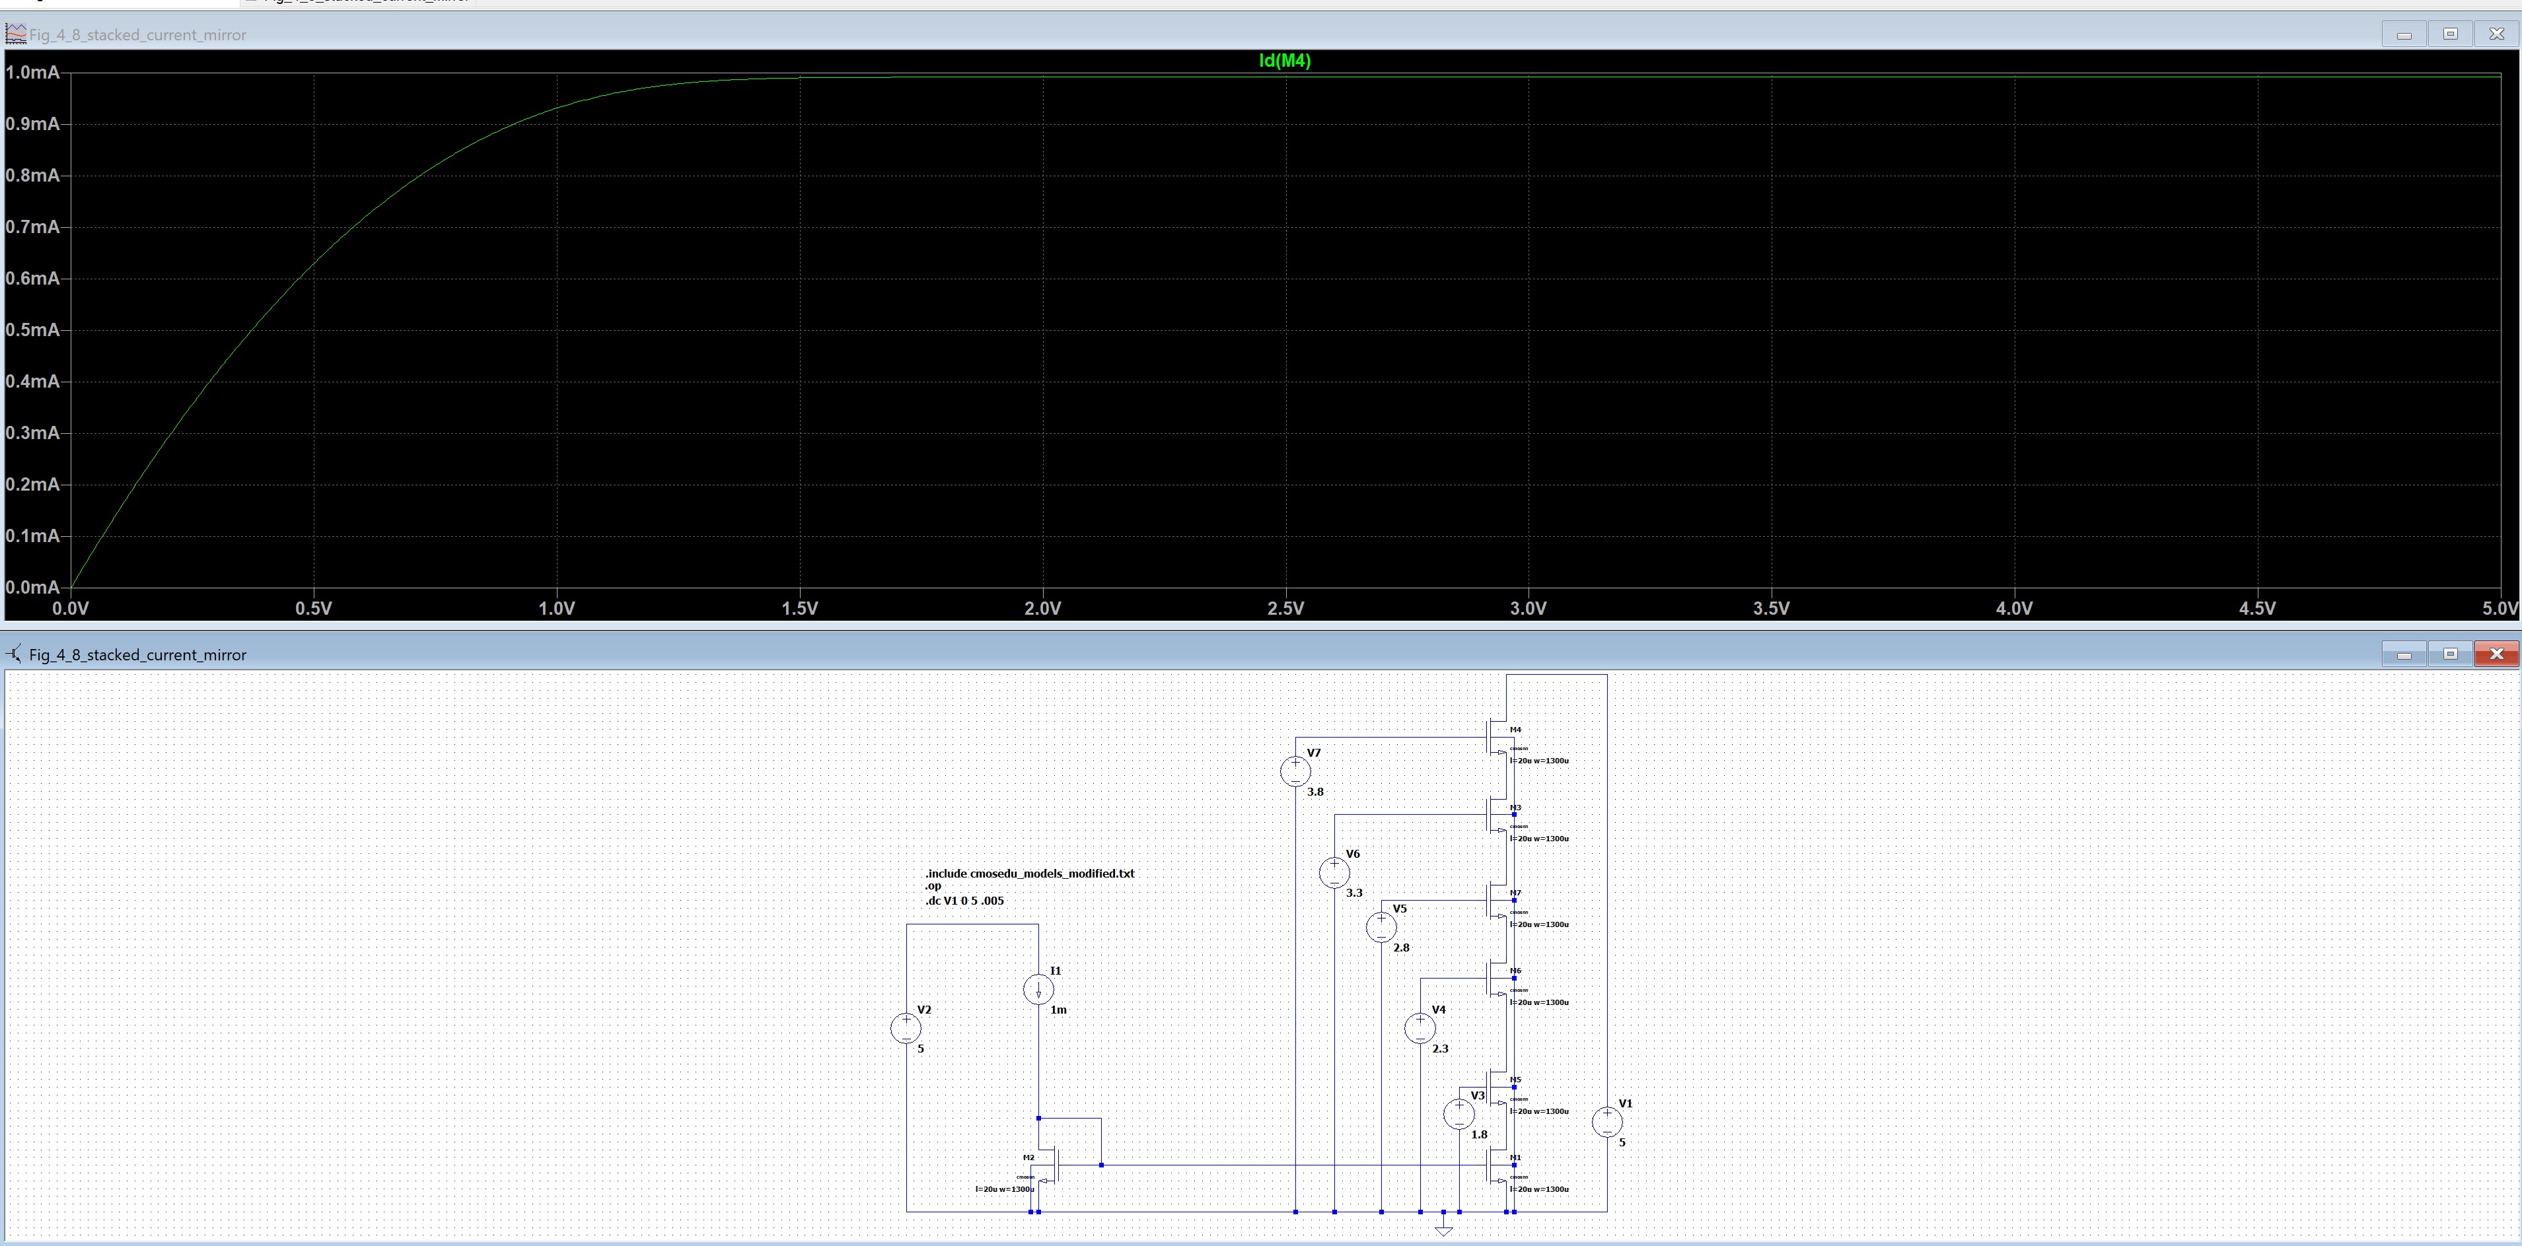Select voltage source V3 symbol in the schematic
Viewport: 2522px width, 1246px height.
pos(1460,1114)
